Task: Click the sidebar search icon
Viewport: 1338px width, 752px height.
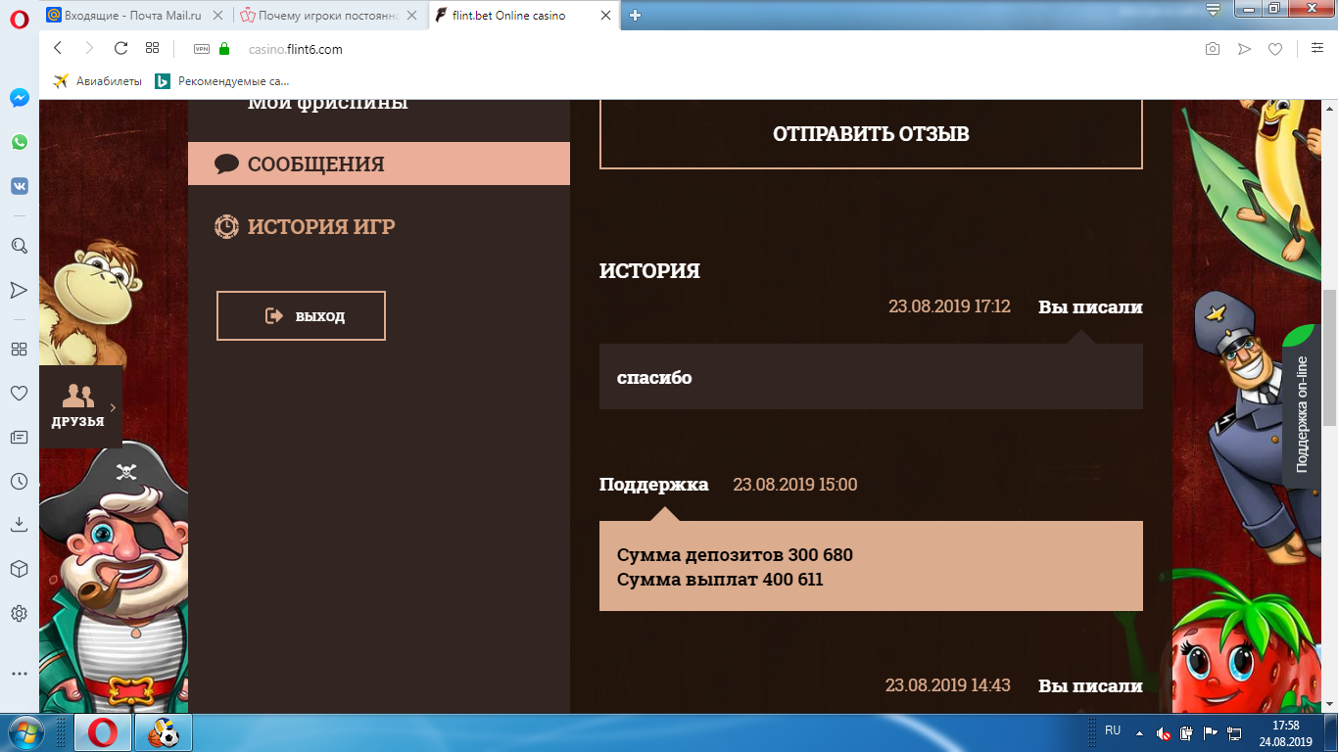Action: pyautogui.click(x=19, y=246)
